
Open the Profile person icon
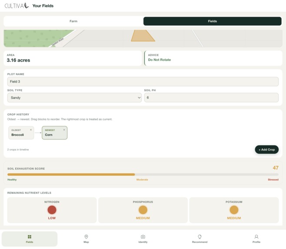point(256,236)
